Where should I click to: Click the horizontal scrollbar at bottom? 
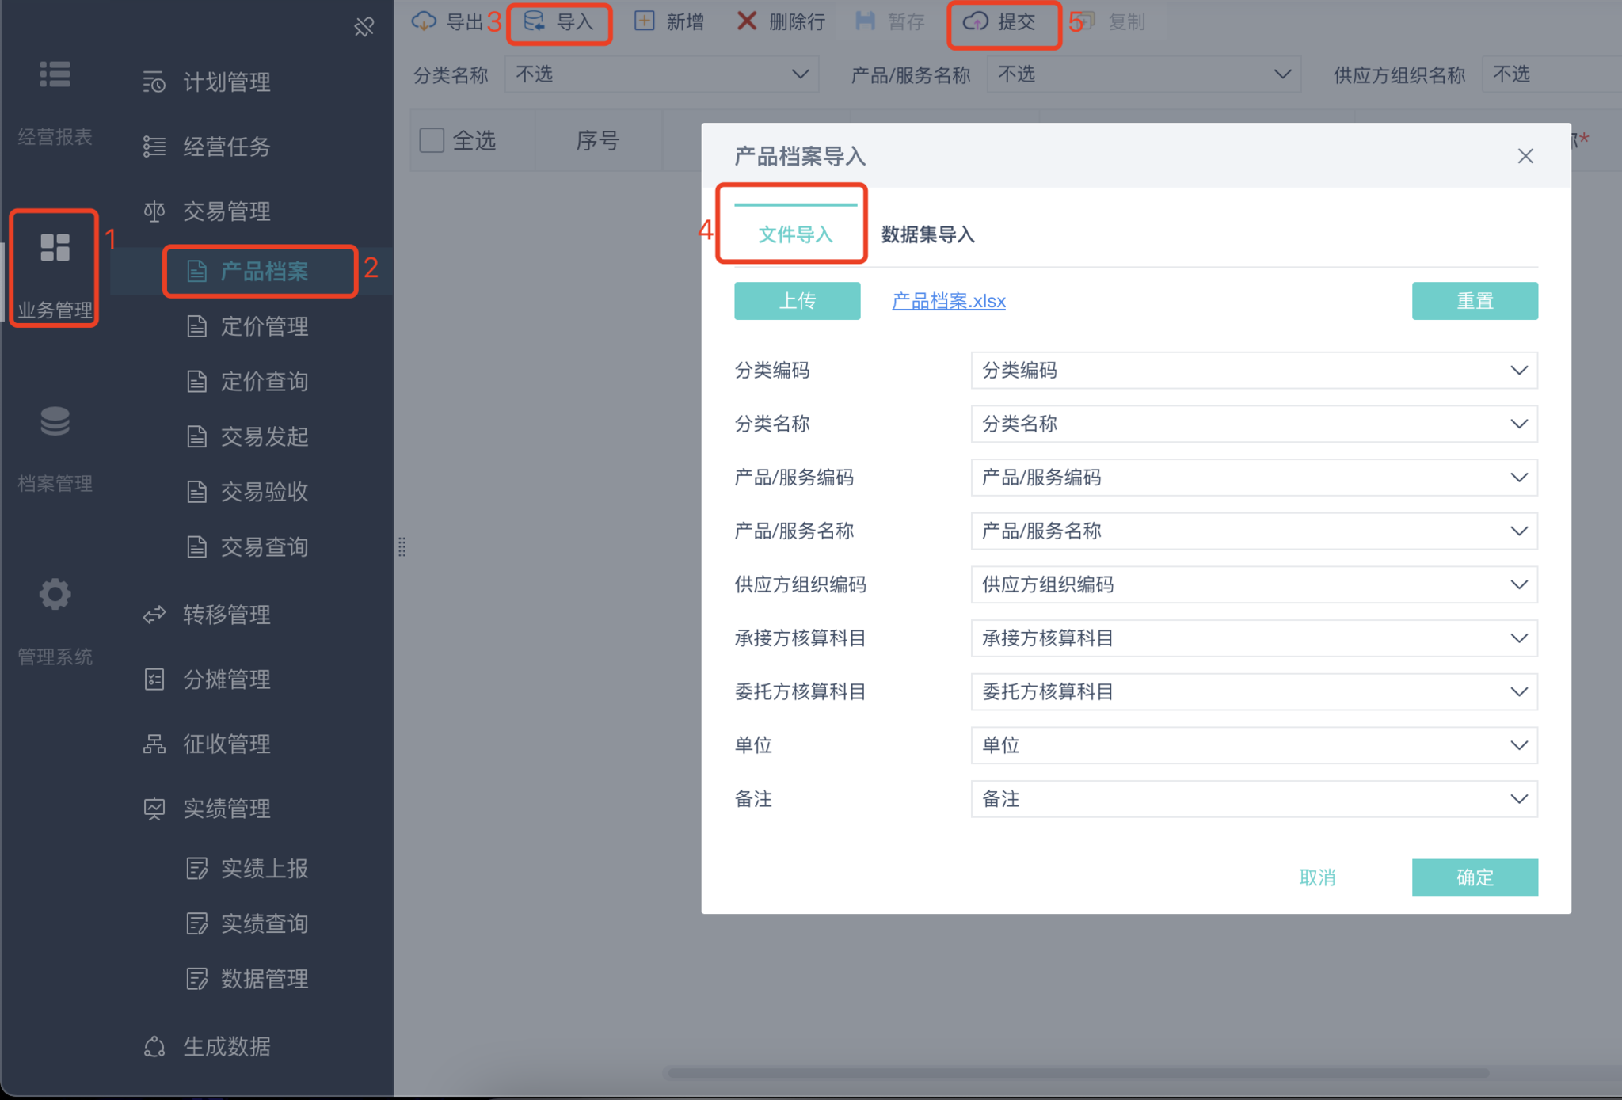click(x=1077, y=1073)
